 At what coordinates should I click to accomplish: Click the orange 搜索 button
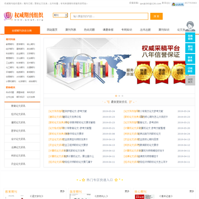pyautogui.click(x=156, y=16)
